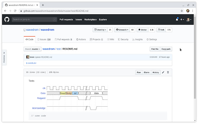Click the History button
This screenshot has width=198, height=124.
156,72
